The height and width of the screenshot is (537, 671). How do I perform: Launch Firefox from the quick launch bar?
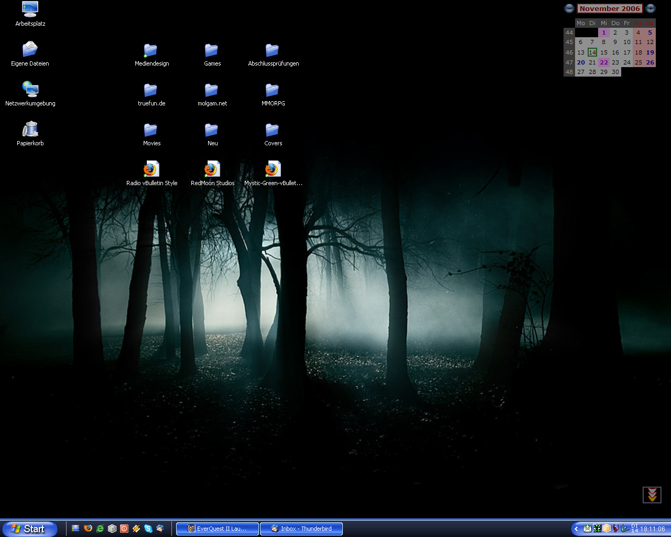(88, 529)
